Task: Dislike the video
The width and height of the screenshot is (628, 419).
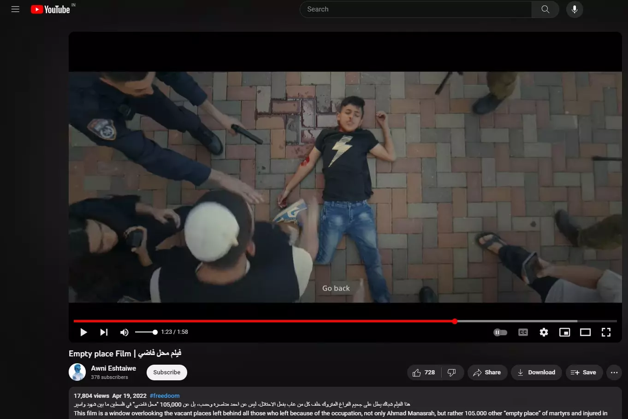Action: [452, 372]
